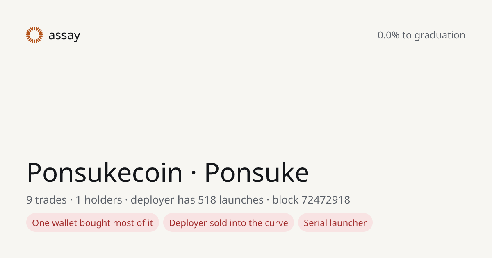Click the 1 holders statistic
The image size is (492, 258).
(99, 200)
